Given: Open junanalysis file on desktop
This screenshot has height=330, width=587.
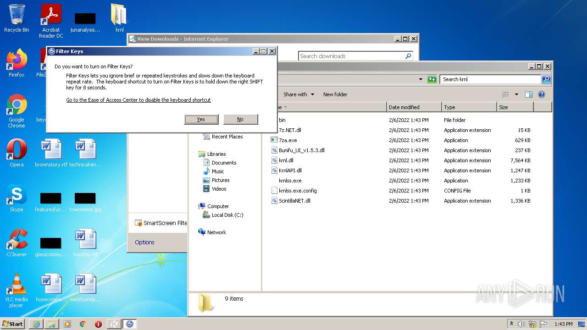Looking at the screenshot, I should pos(85,22).
